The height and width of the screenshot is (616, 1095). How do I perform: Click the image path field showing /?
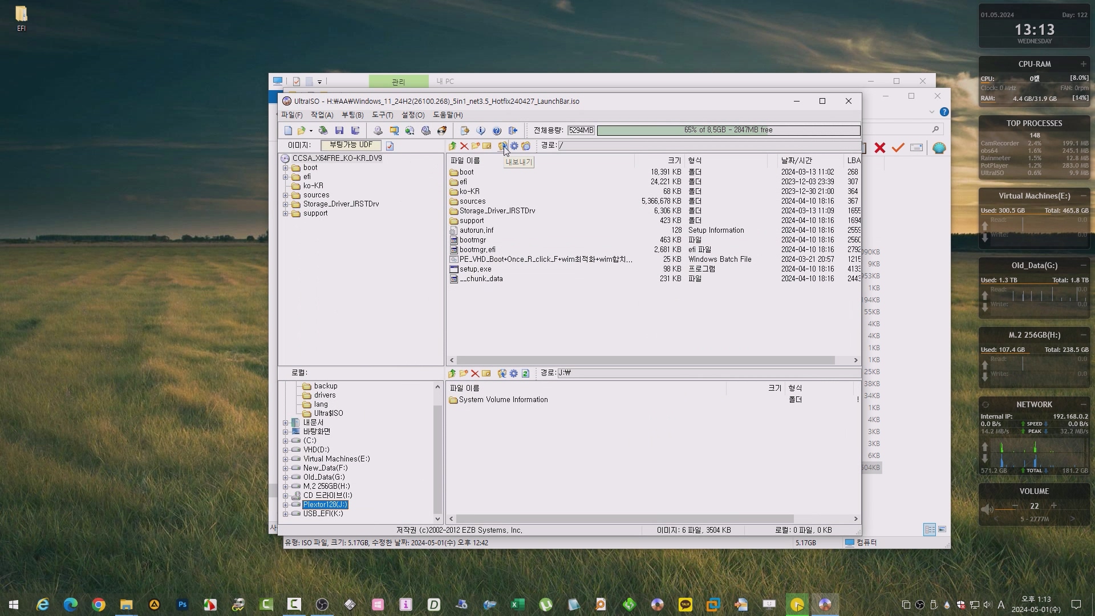tap(707, 145)
